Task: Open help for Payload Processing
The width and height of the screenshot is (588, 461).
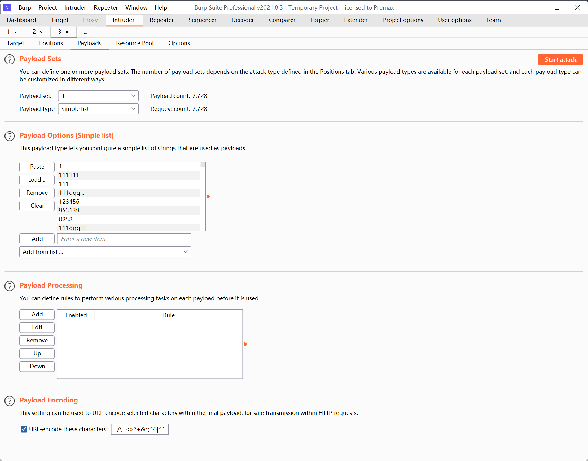Action: click(x=10, y=286)
